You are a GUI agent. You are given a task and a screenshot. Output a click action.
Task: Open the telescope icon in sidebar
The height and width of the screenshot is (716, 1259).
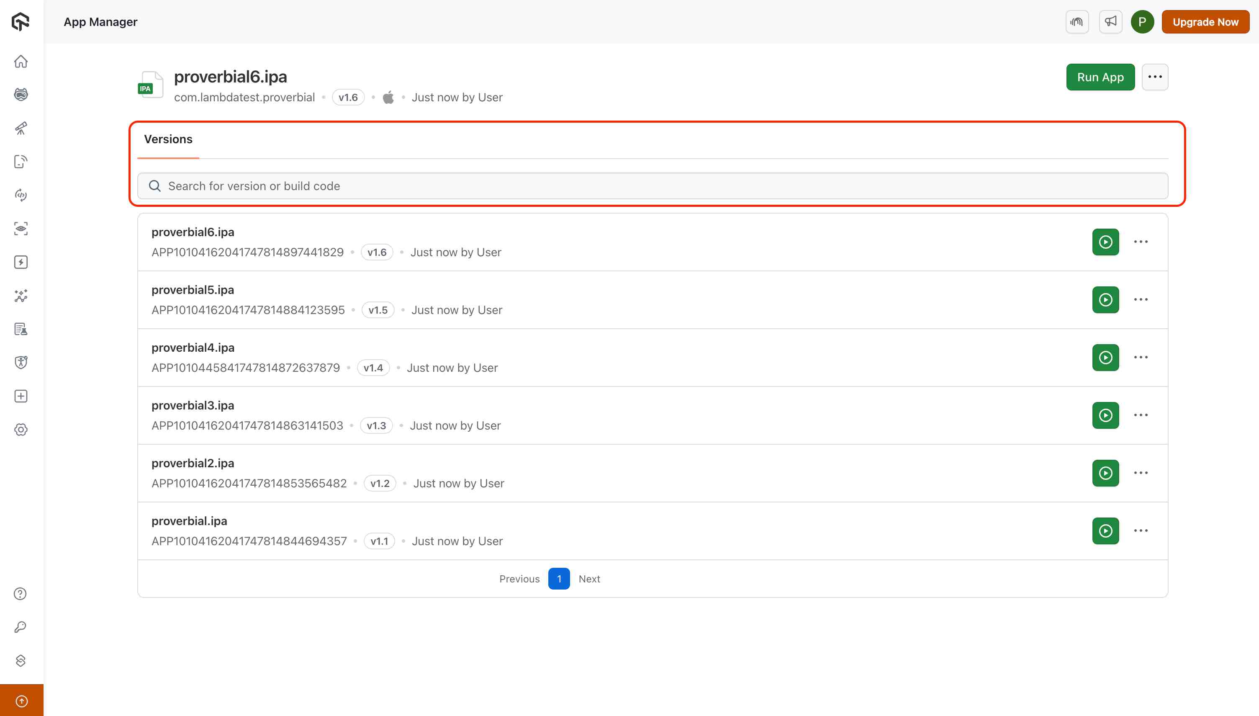coord(21,129)
